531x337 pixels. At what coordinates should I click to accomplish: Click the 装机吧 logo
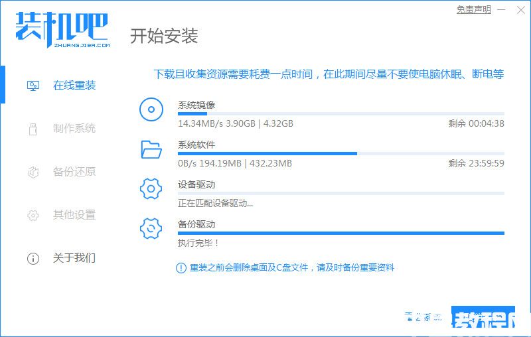[62, 30]
